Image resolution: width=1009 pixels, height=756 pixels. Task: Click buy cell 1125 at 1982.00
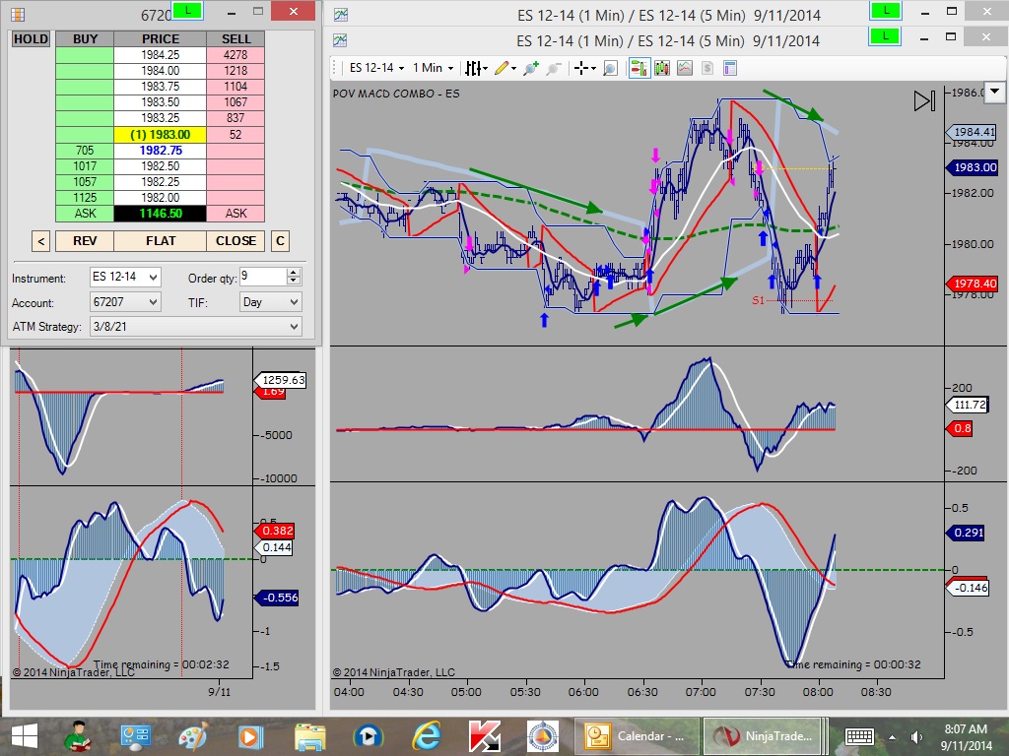85,197
